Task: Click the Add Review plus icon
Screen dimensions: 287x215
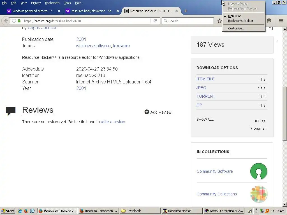Action: point(147,112)
